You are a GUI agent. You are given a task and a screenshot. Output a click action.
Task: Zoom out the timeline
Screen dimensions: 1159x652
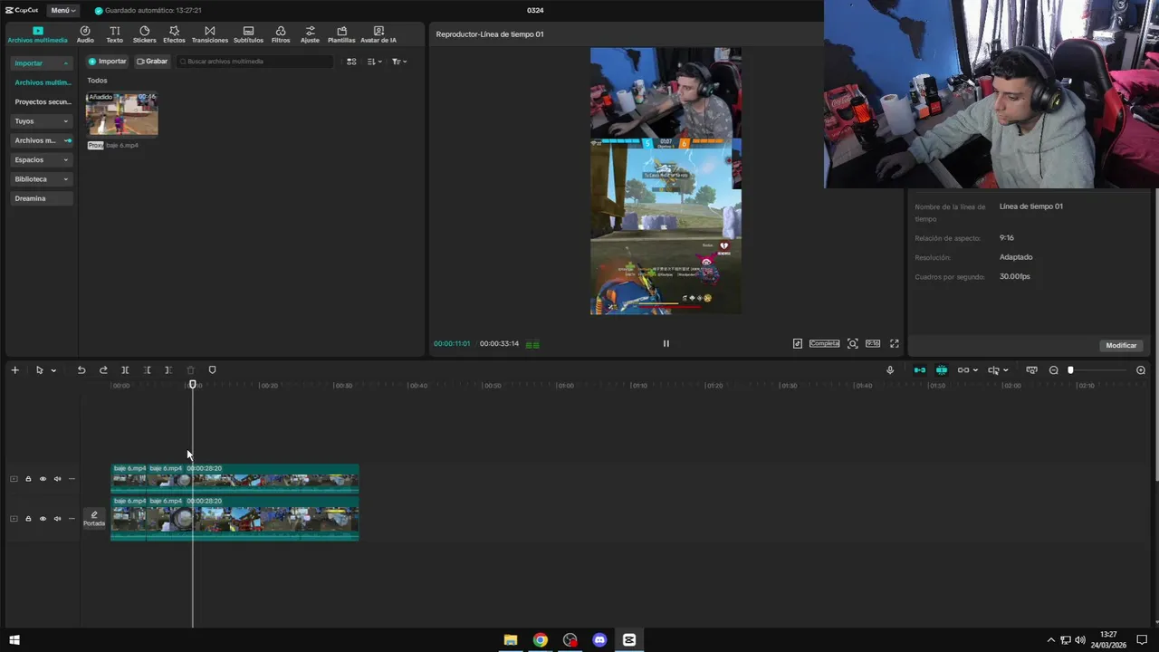1053,369
